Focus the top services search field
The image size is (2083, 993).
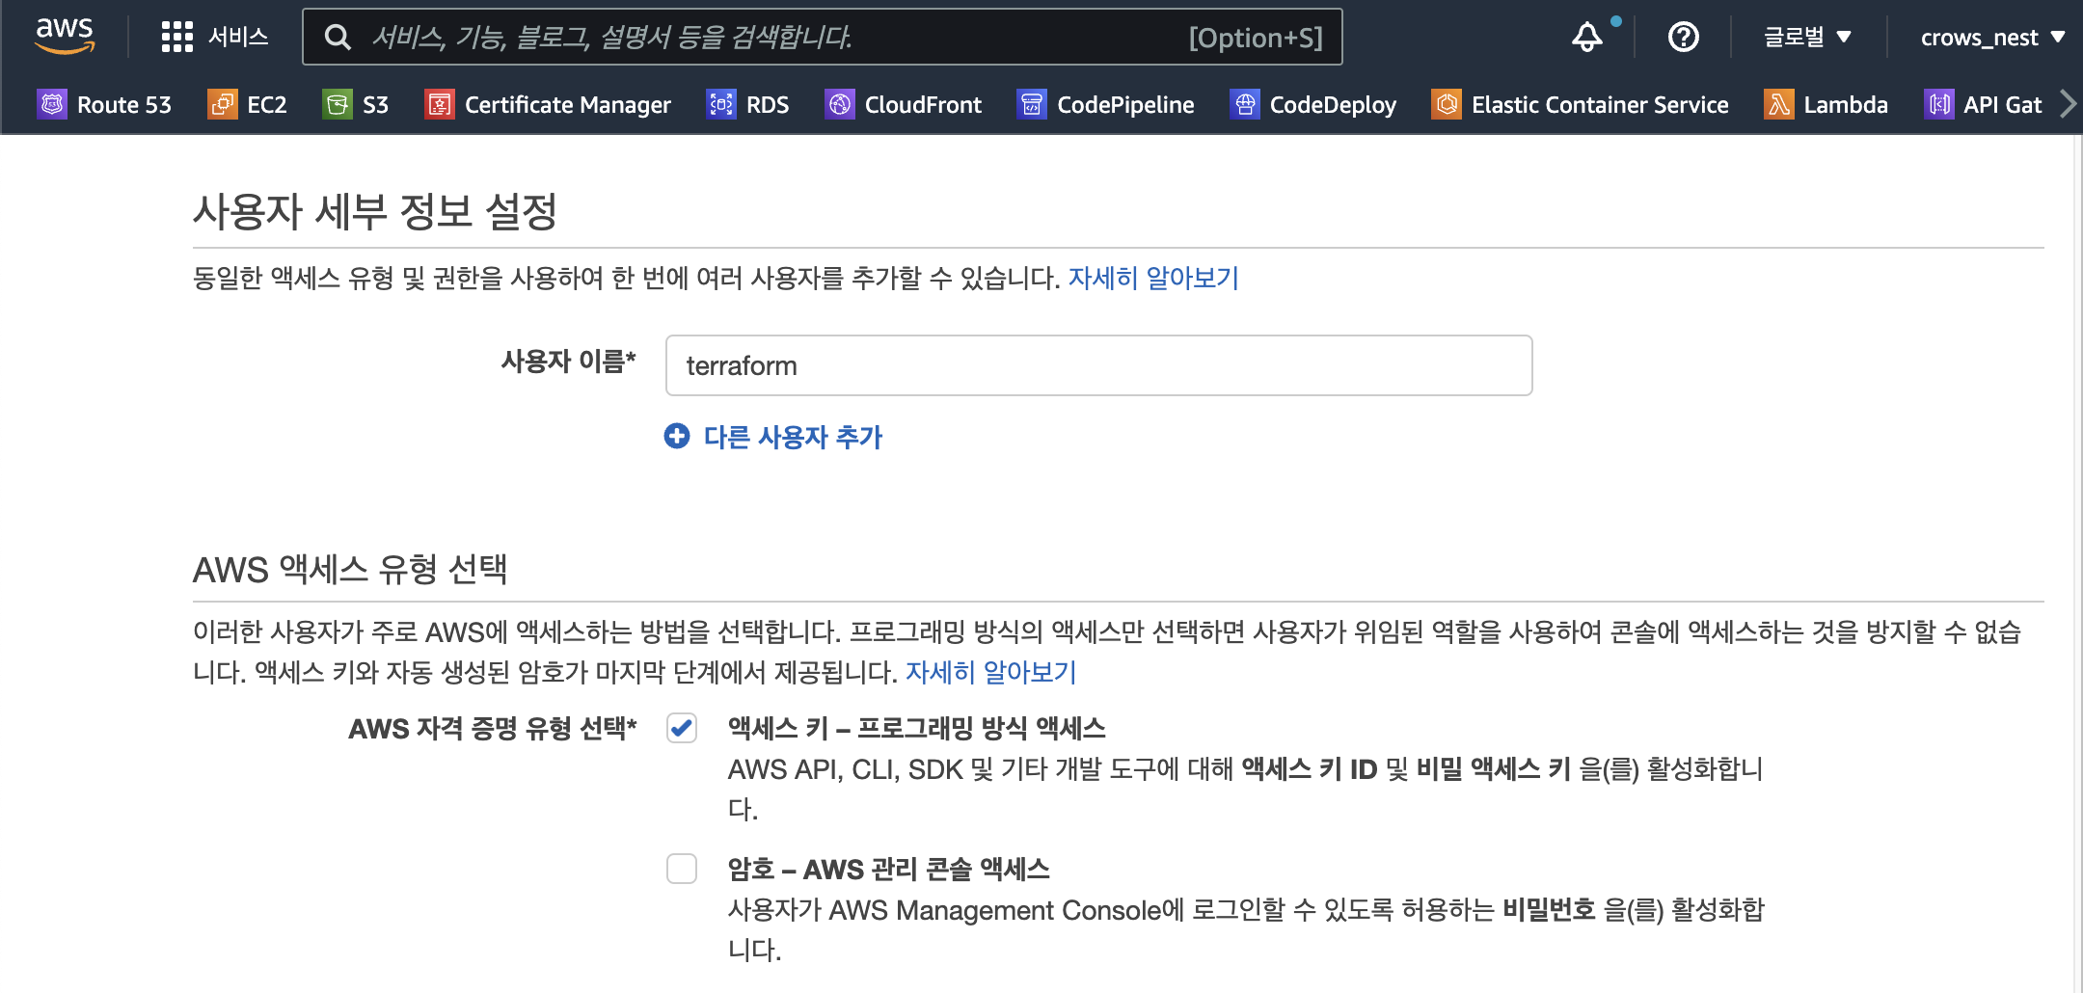point(823,38)
